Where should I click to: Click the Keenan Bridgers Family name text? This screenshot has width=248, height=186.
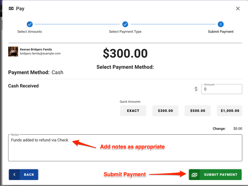pos(36,49)
